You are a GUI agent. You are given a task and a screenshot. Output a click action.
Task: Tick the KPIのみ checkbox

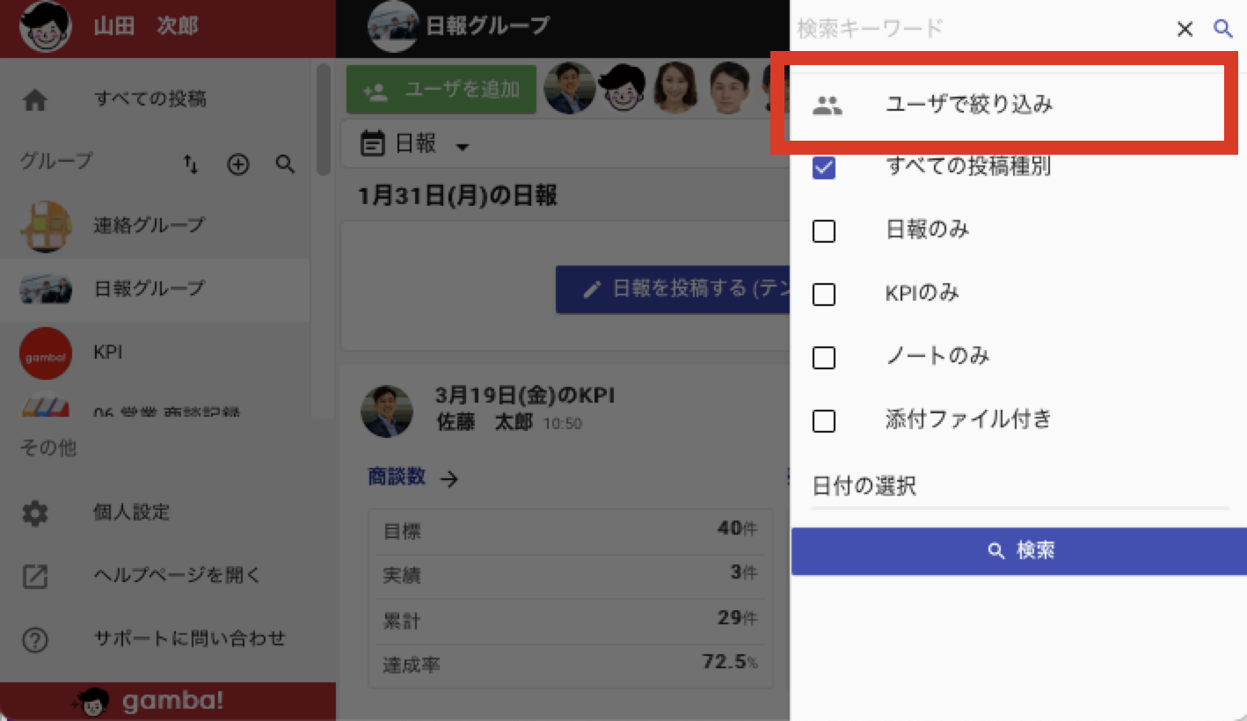(x=824, y=295)
